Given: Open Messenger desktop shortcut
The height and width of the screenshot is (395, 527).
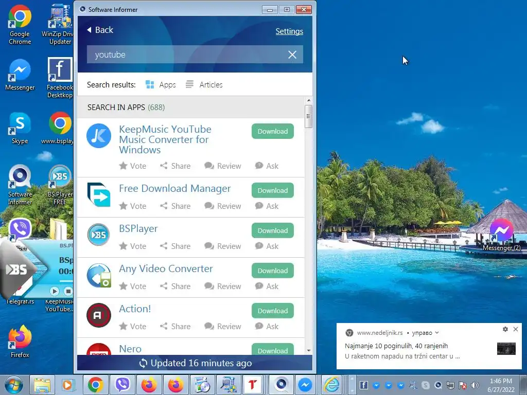Looking at the screenshot, I should tap(20, 75).
